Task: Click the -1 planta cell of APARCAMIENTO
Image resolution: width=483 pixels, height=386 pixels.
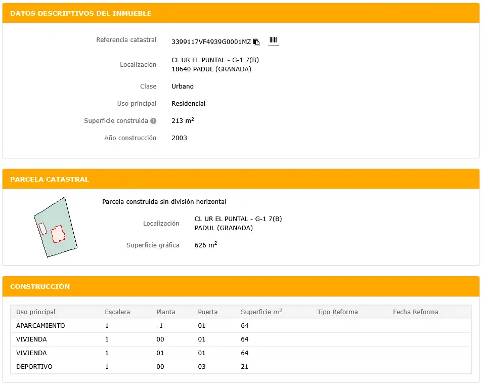Action: (x=159, y=326)
